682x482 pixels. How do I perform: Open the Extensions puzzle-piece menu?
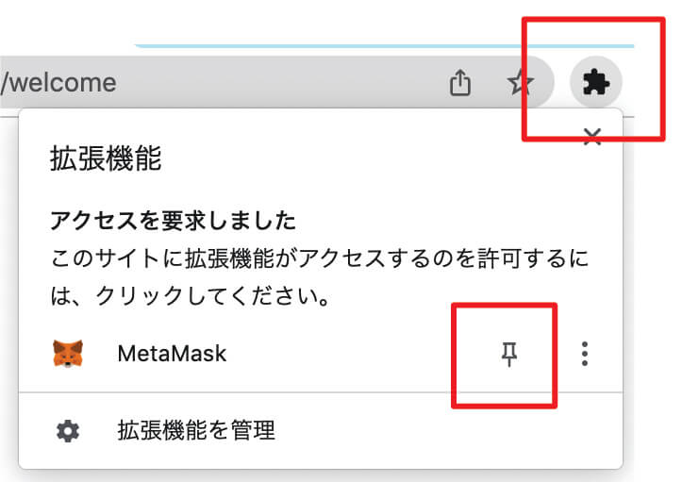point(596,82)
